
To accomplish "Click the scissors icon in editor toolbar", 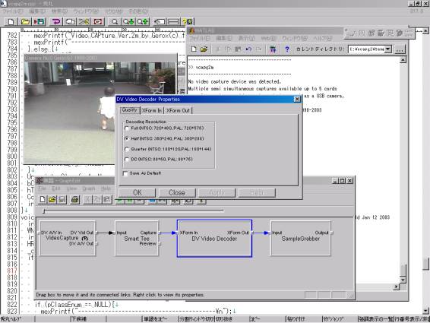I will [x=84, y=21].
